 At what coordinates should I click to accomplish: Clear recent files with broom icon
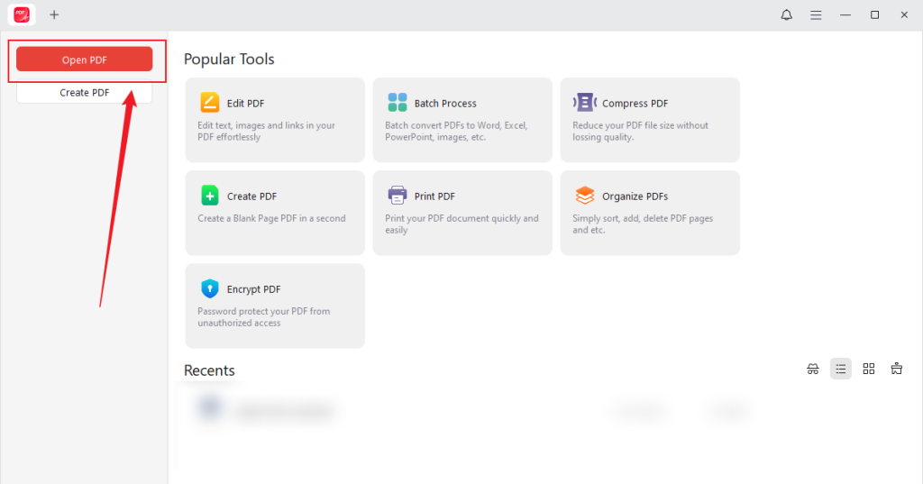pyautogui.click(x=896, y=369)
